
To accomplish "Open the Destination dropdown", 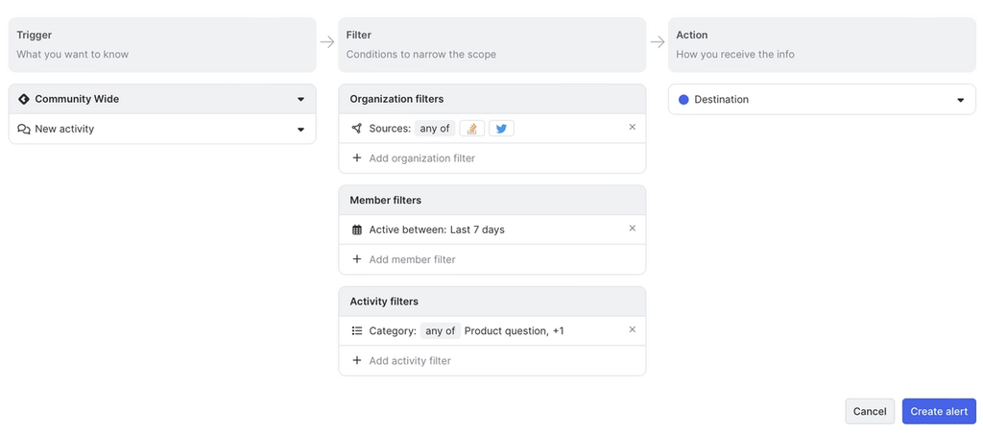I will click(x=960, y=100).
